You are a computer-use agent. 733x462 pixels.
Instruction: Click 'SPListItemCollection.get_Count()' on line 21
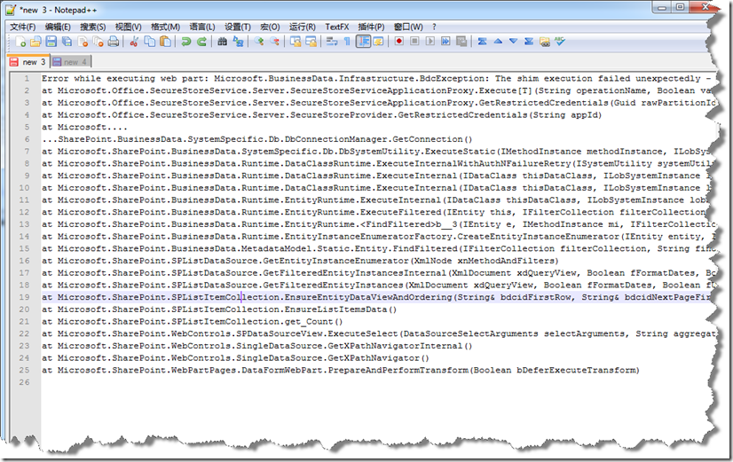(x=257, y=321)
